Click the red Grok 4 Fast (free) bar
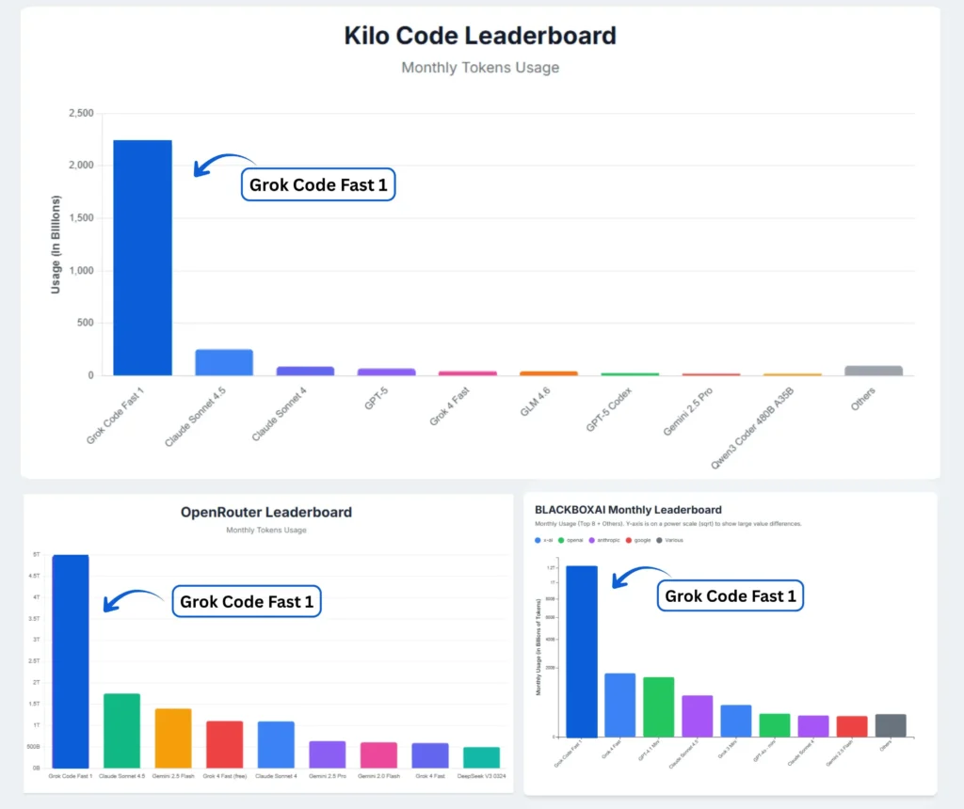Image resolution: width=964 pixels, height=809 pixels. (x=224, y=744)
